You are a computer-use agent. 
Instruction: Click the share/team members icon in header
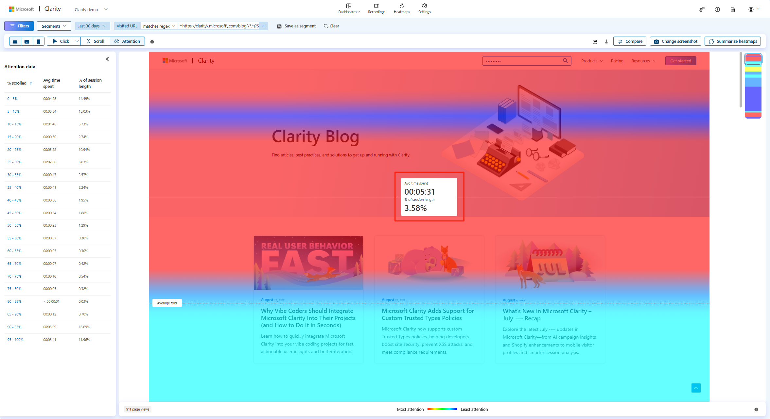[702, 9]
